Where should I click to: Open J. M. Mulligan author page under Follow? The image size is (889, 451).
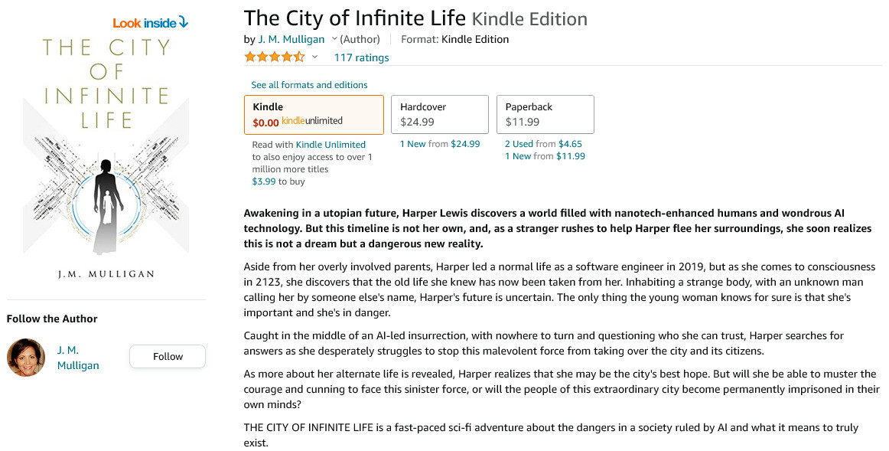[78, 358]
